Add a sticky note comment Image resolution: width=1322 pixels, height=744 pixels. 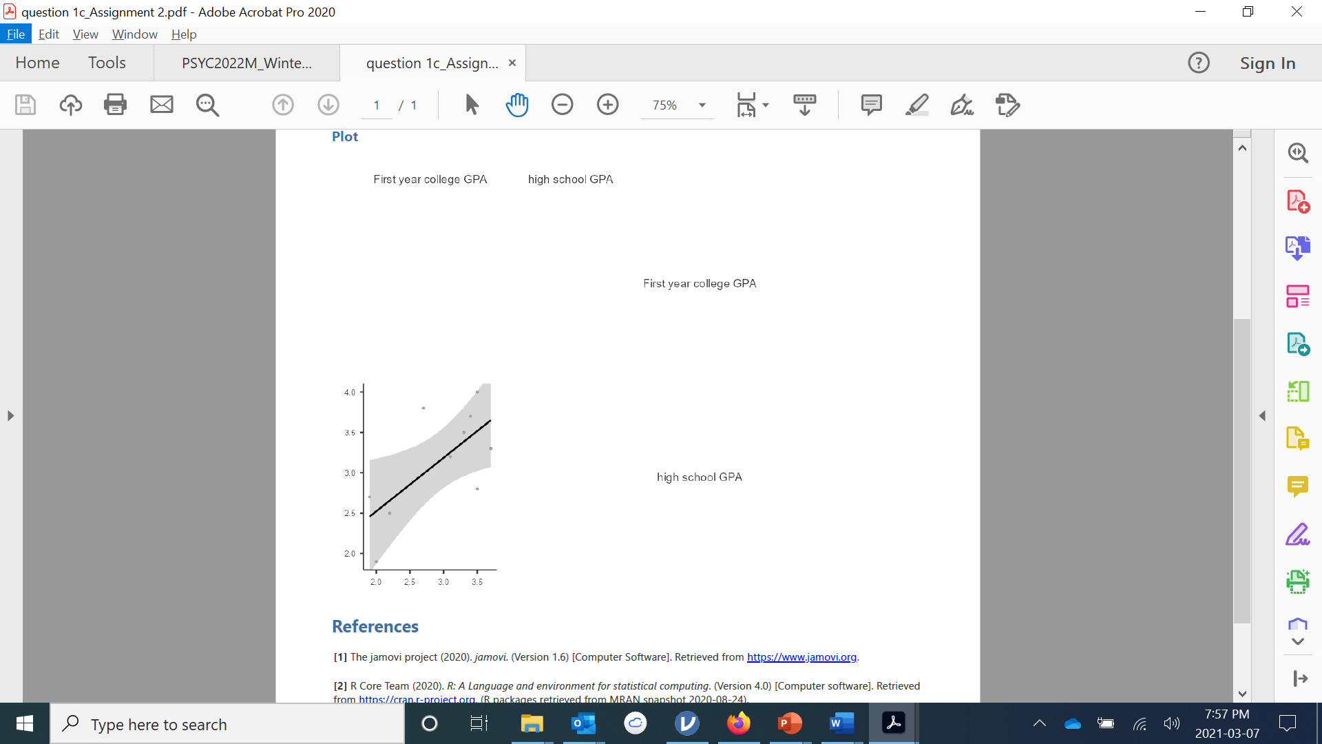click(871, 105)
